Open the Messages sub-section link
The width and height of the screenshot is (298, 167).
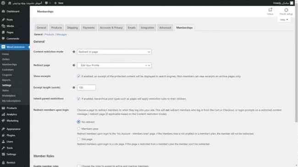(61, 34)
